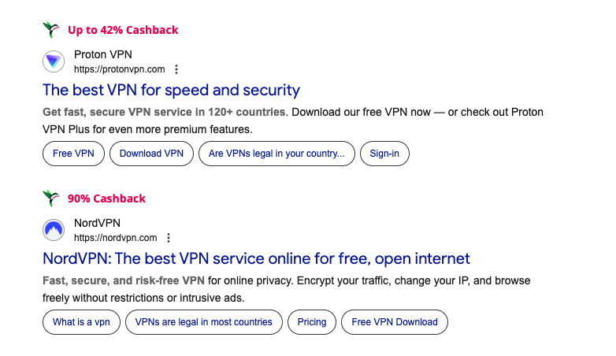Click the hummingbird icon beside 90% Cashback

click(x=52, y=198)
